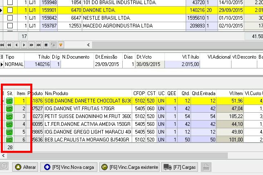Click date 14/10/2015 cell

[x=231, y=2]
